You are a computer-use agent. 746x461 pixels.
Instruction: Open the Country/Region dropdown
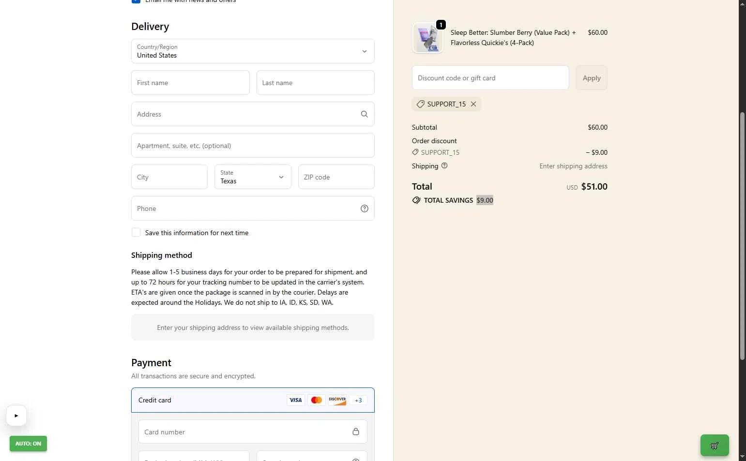[x=253, y=51]
